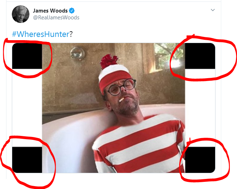The width and height of the screenshot is (237, 189).
Task: Click the James Woods display name
Action: tap(50, 11)
